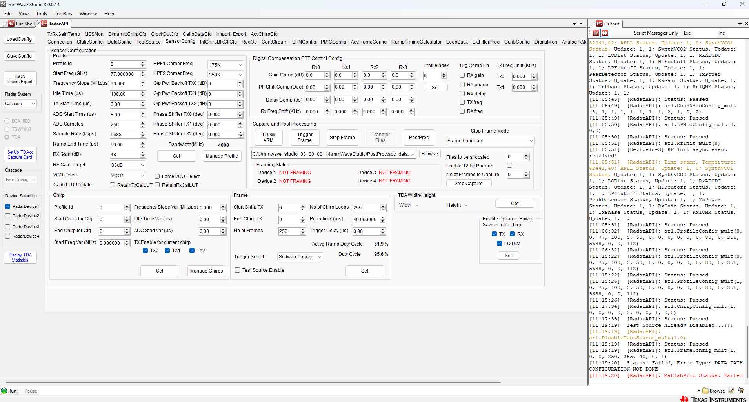Click the Periodicity (ms) input field

tap(366, 220)
